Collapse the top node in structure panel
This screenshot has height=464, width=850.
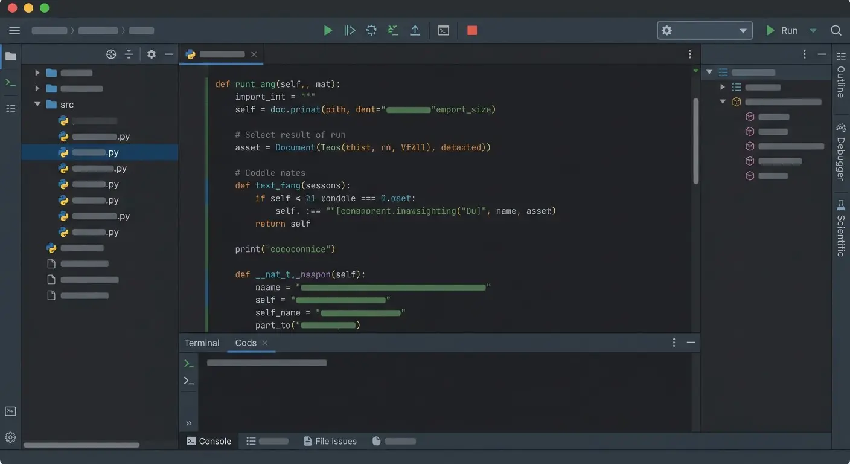[709, 72]
